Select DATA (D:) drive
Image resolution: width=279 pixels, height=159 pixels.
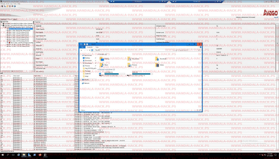(x=140, y=74)
